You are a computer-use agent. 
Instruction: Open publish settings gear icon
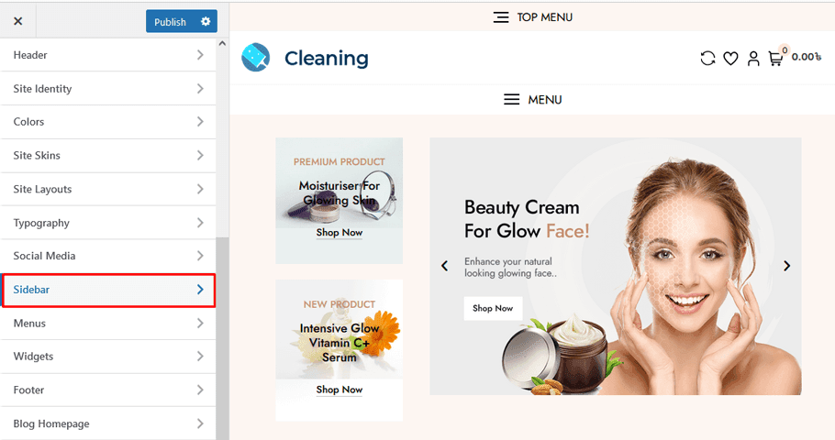[x=206, y=21]
